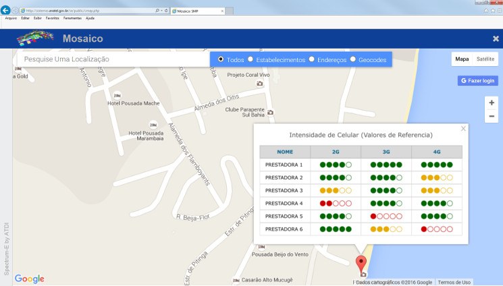Zoom out the map with minus button
Viewport: 503px width, 286px height.
point(492,116)
